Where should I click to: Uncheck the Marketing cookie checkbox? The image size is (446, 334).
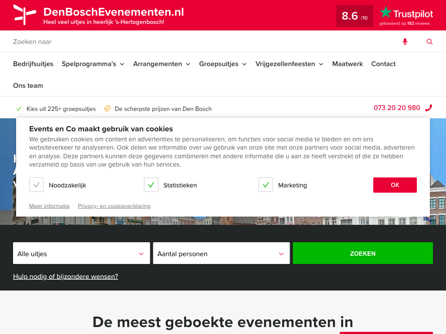pyautogui.click(x=266, y=185)
